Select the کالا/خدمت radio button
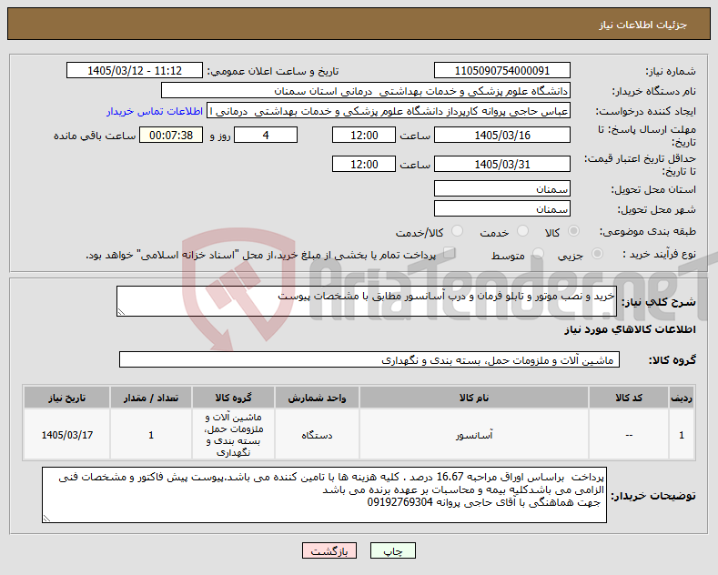The width and height of the screenshot is (718, 575). pos(457,231)
